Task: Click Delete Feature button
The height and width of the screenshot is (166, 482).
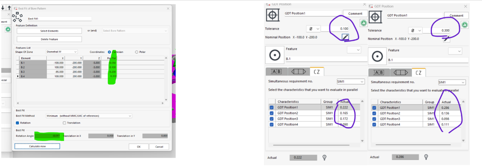Action: 49,39
